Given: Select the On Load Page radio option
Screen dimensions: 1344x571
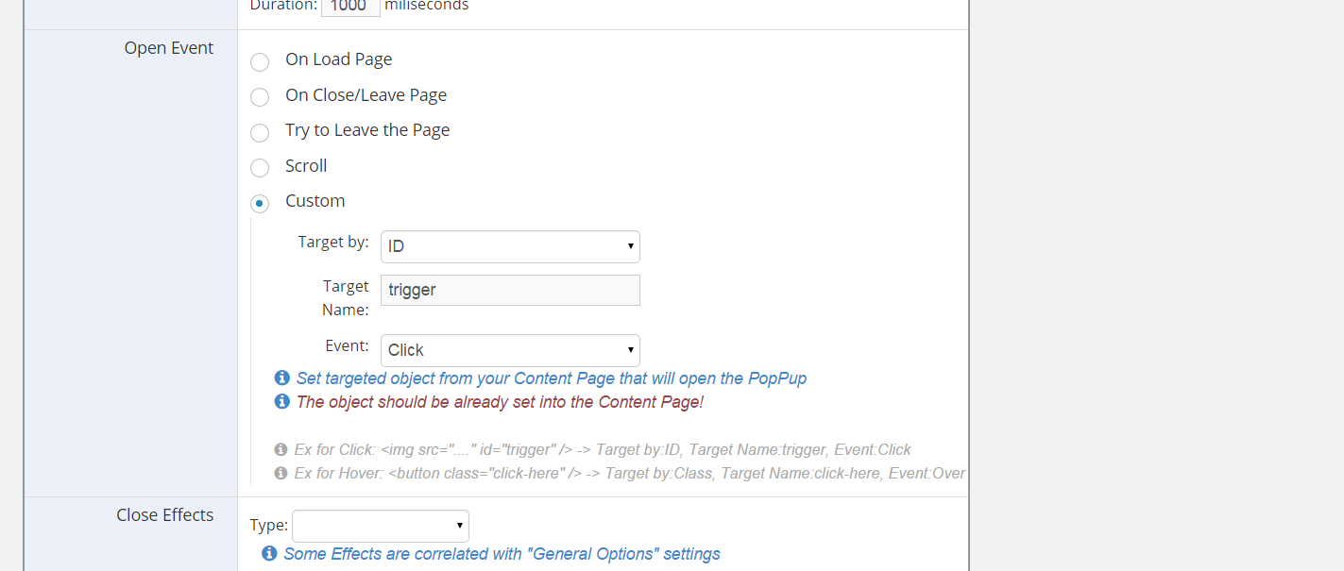Looking at the screenshot, I should (x=260, y=63).
